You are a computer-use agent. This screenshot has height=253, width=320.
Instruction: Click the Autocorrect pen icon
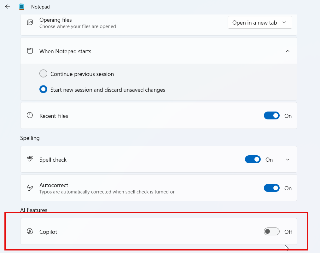(30, 188)
